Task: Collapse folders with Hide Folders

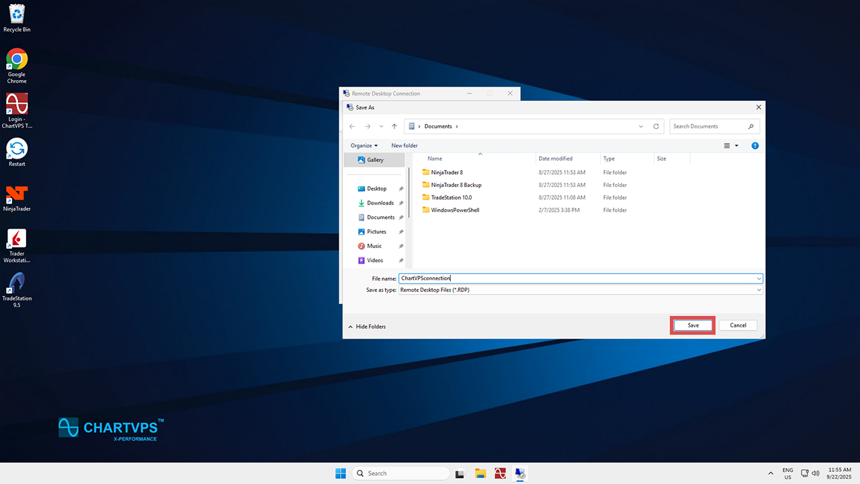Action: (x=367, y=327)
